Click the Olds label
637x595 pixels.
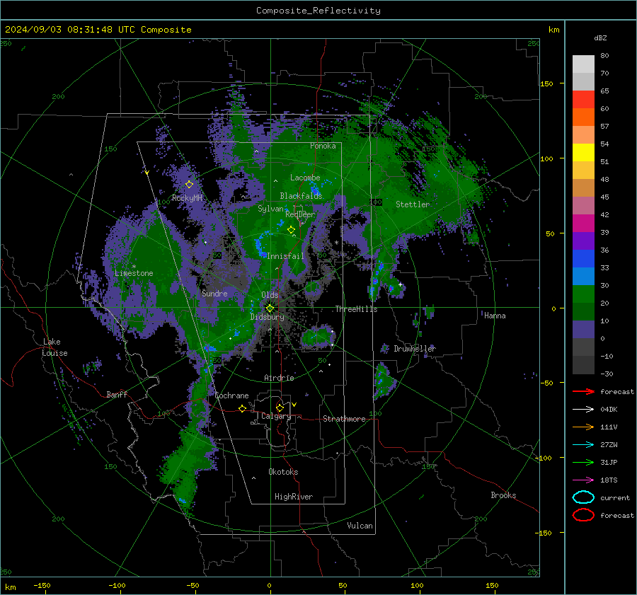tap(270, 295)
